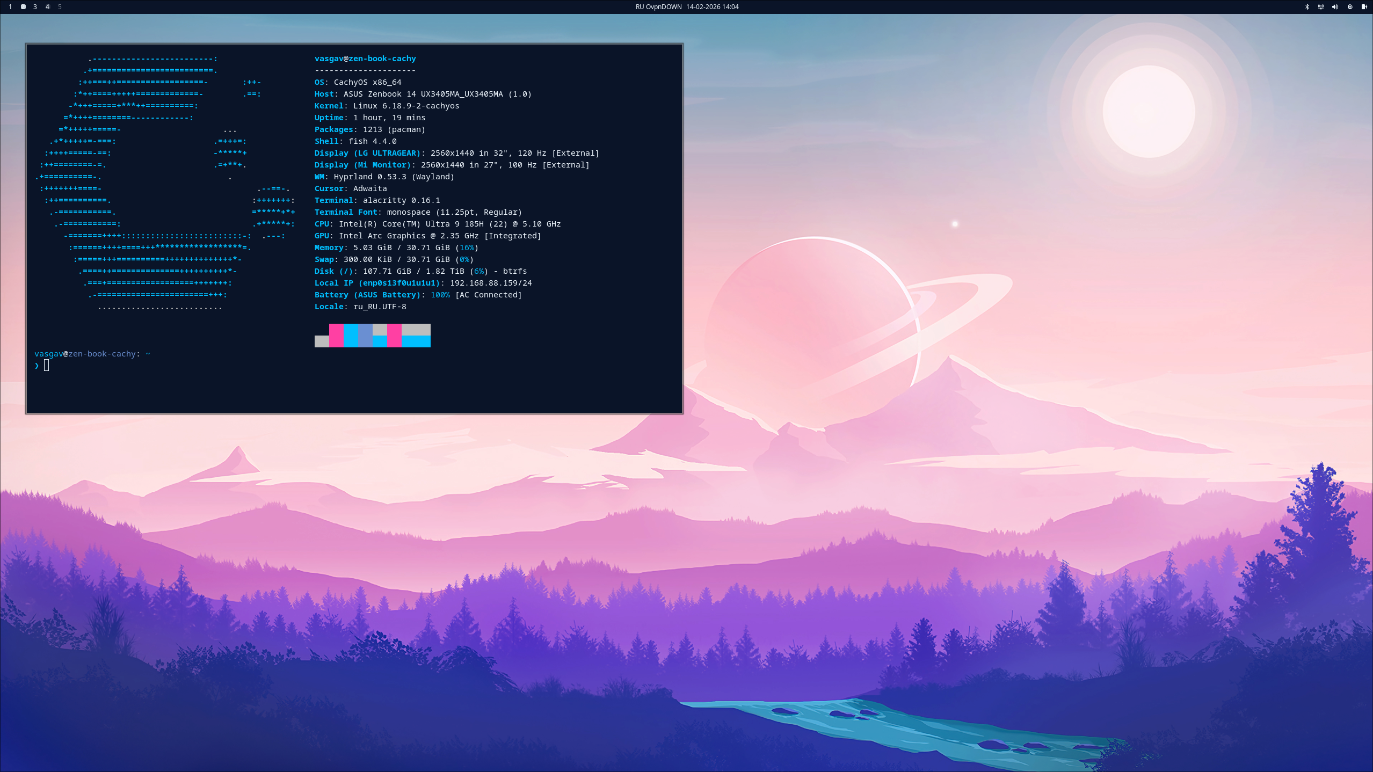Open the network status tray icon
Image resolution: width=1373 pixels, height=772 pixels.
[x=1321, y=7]
